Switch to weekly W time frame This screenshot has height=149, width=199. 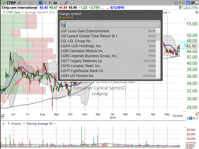(45, 3)
